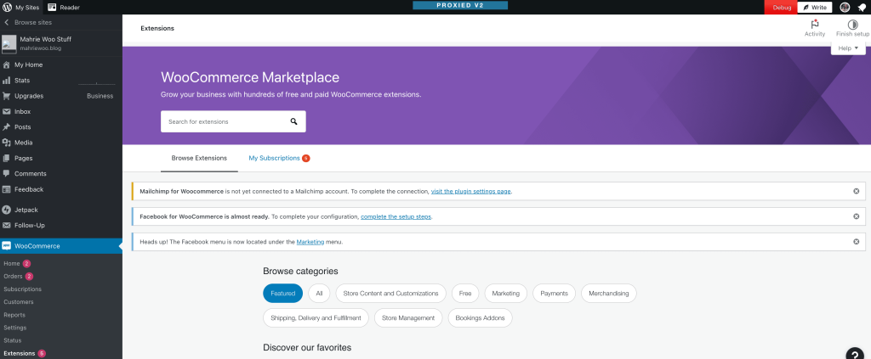Click the mahriewoo.blog site address
871x359 pixels.
click(x=41, y=48)
